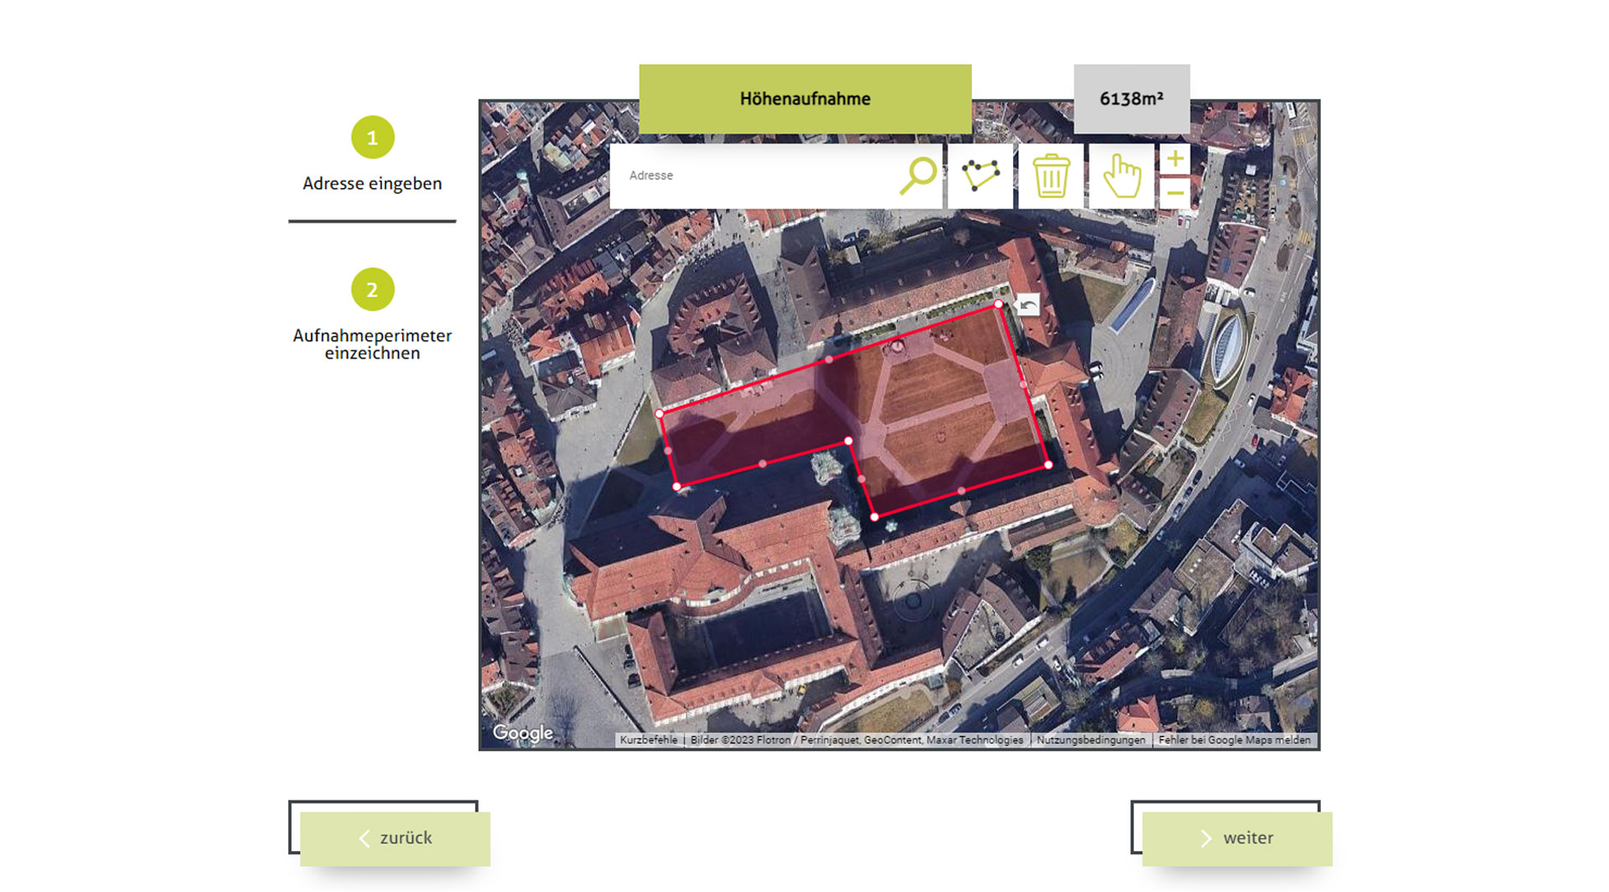Click the Bilder ©2023 attribution text
This screenshot has height=892, width=1609.
[856, 740]
